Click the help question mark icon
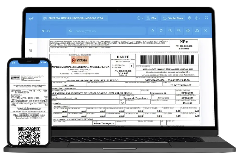 196,18
